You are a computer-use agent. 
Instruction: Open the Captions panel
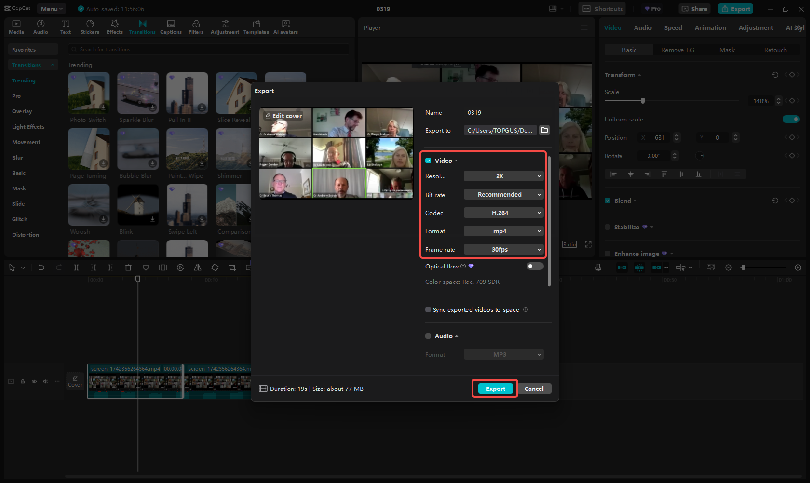[x=171, y=27]
